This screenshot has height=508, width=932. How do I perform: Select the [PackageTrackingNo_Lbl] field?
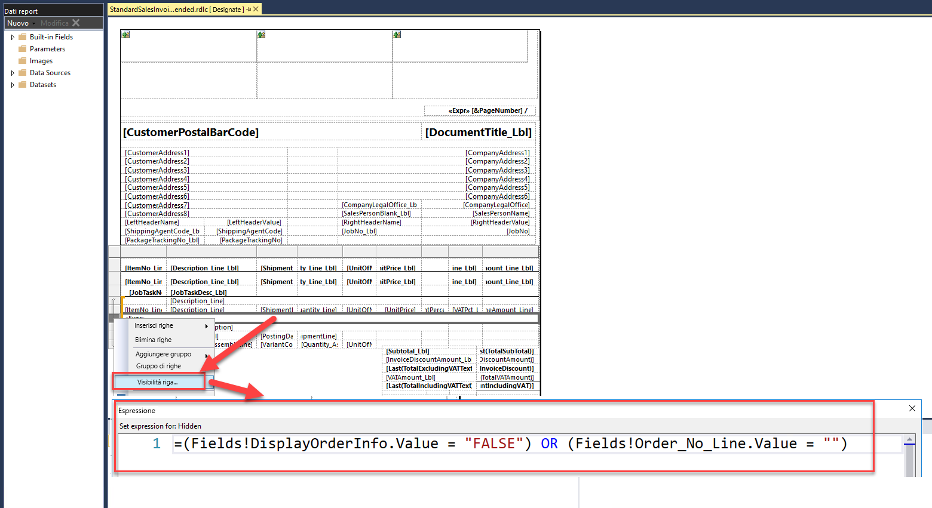tap(163, 241)
